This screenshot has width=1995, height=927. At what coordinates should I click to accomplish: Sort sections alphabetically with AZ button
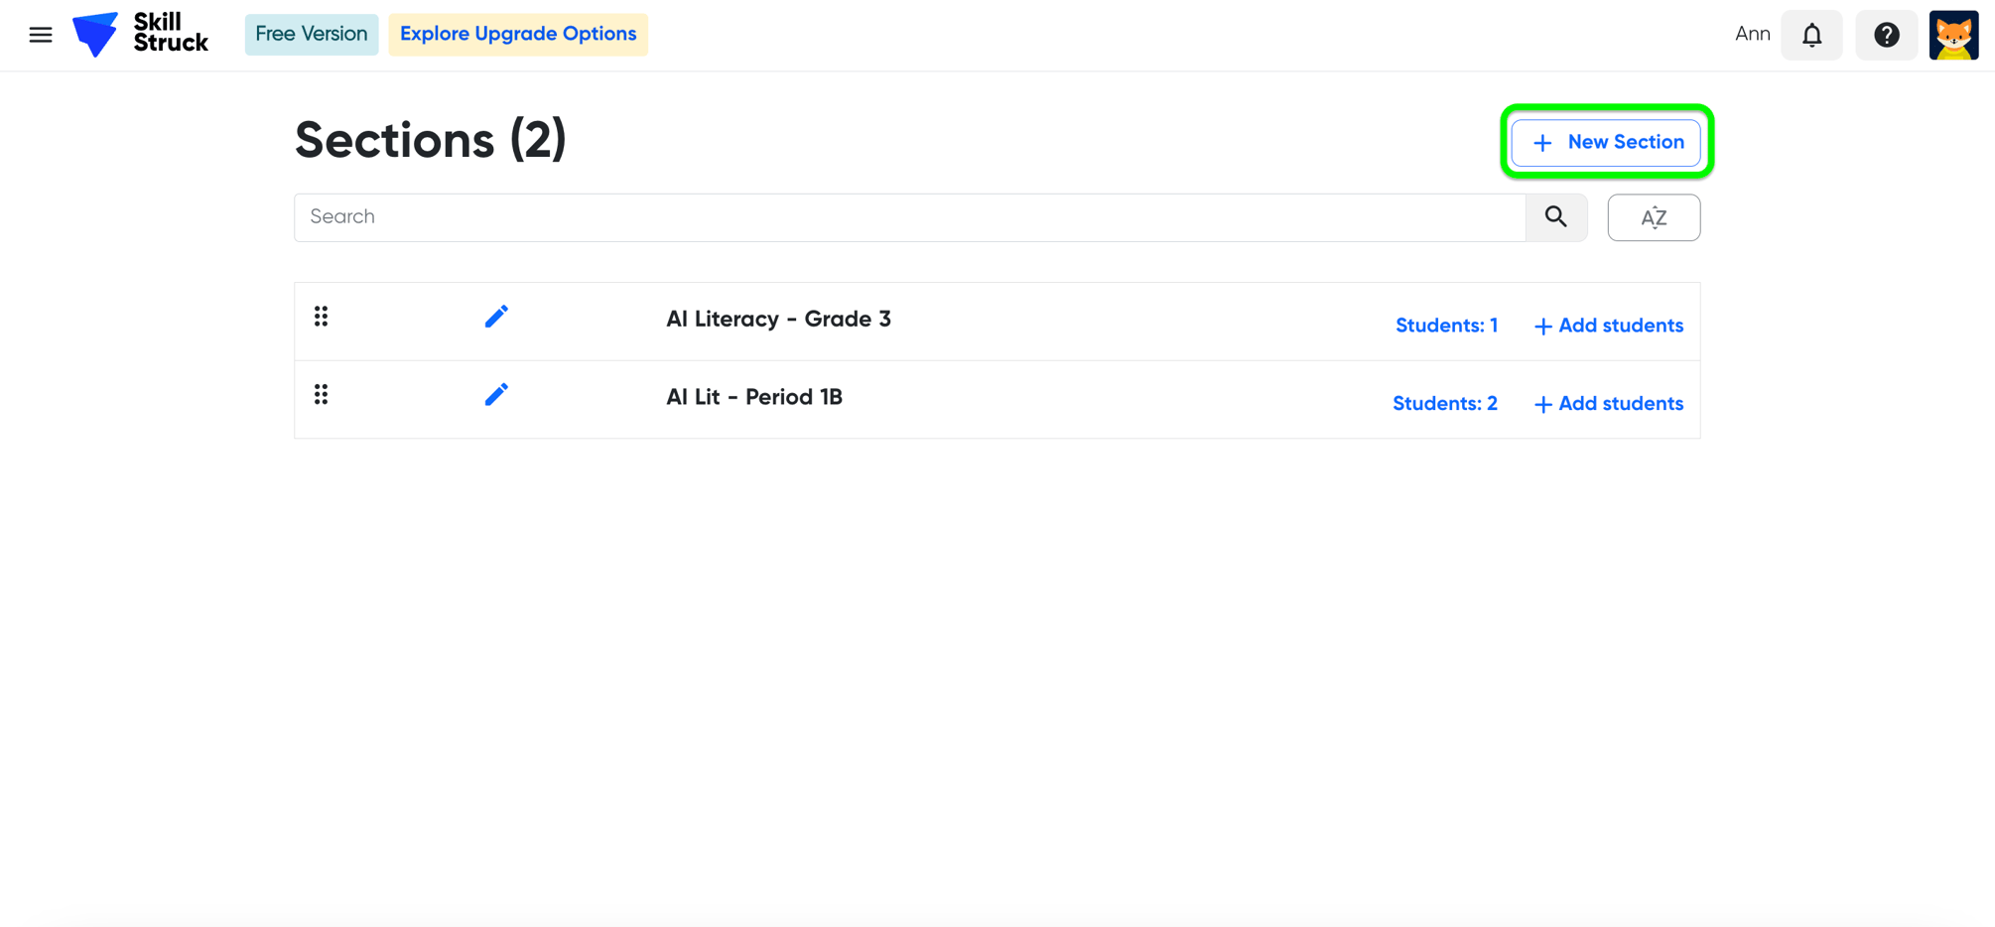pyautogui.click(x=1654, y=217)
